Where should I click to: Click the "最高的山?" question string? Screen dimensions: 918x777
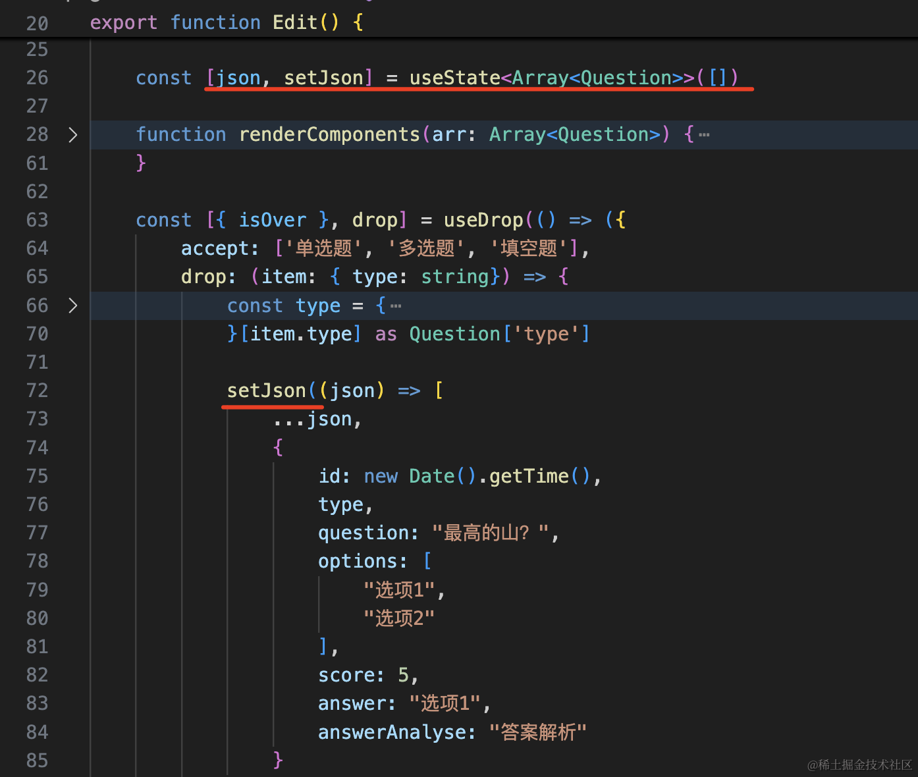coord(490,533)
